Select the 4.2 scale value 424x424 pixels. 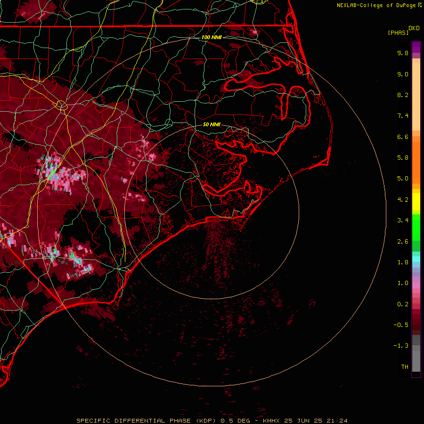403,200
